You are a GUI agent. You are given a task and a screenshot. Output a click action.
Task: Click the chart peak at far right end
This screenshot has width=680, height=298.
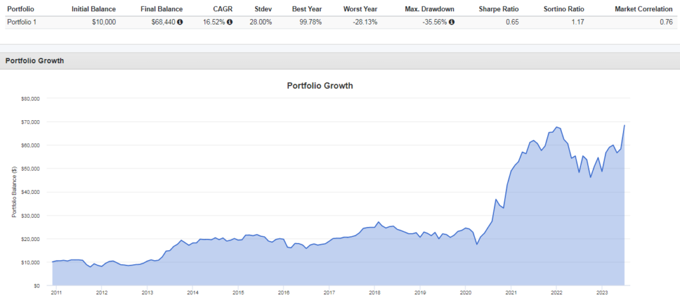624,125
